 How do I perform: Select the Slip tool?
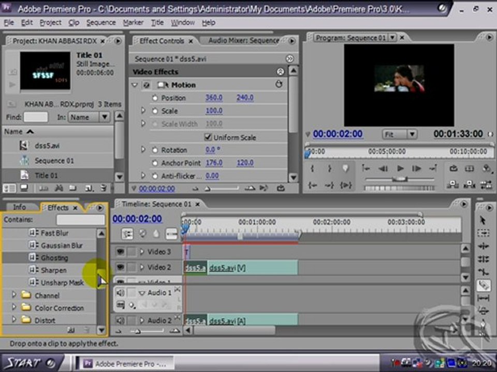pyautogui.click(x=483, y=298)
